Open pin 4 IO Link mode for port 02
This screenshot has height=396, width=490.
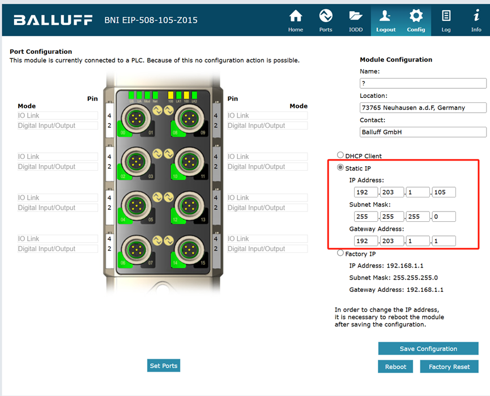click(x=58, y=157)
